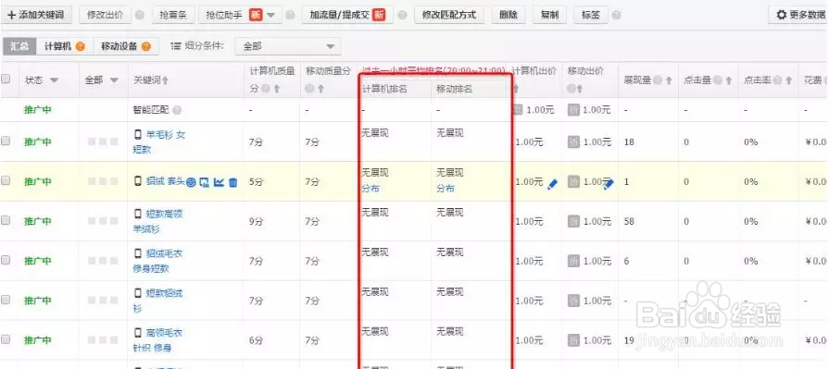
Task: Click the 折 icon in 羊毛衫 女 移动出价
Action: (574, 142)
